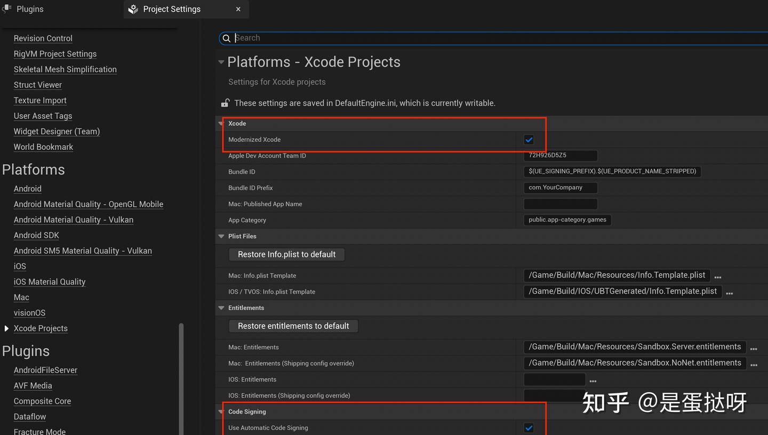
Task: Open Android SDK settings in sidebar
Action: [x=36, y=235]
